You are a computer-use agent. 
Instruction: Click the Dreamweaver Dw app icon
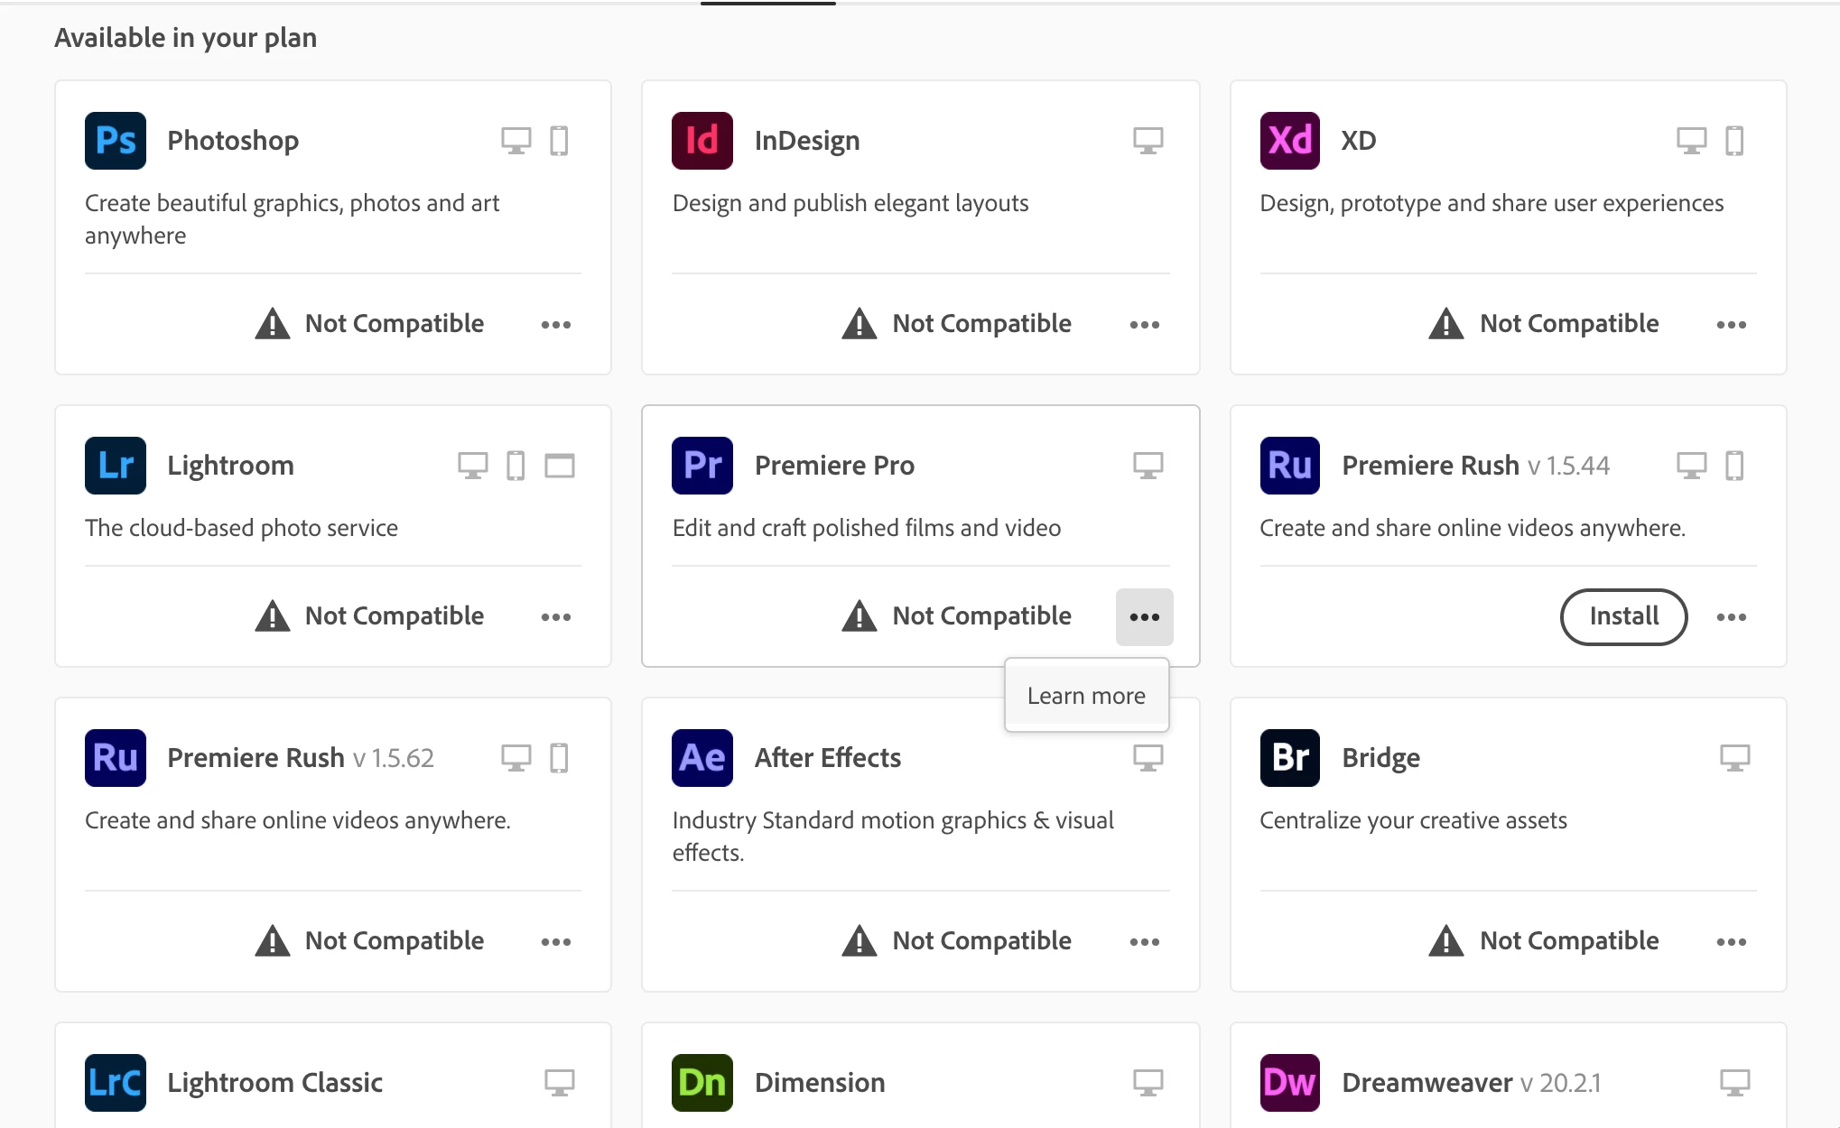click(1289, 1082)
